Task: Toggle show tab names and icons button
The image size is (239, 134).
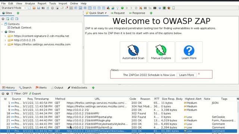Action: pos(71,8)
